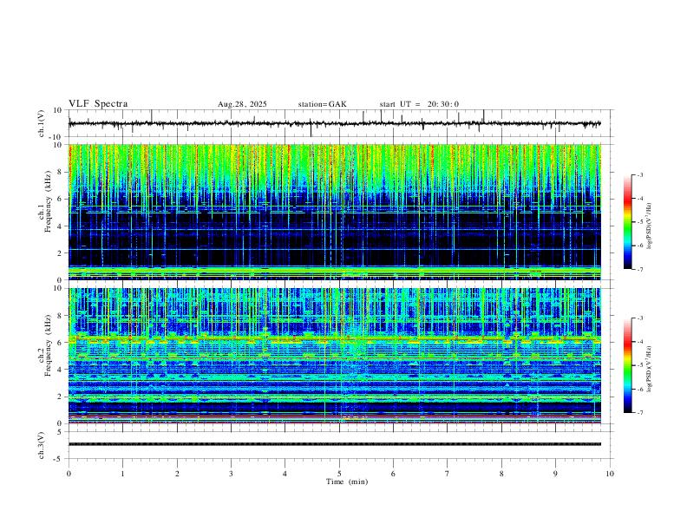Click the ch.2 spectrogram panel

click(x=335, y=356)
